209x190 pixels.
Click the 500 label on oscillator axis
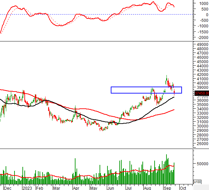pos(205,9)
